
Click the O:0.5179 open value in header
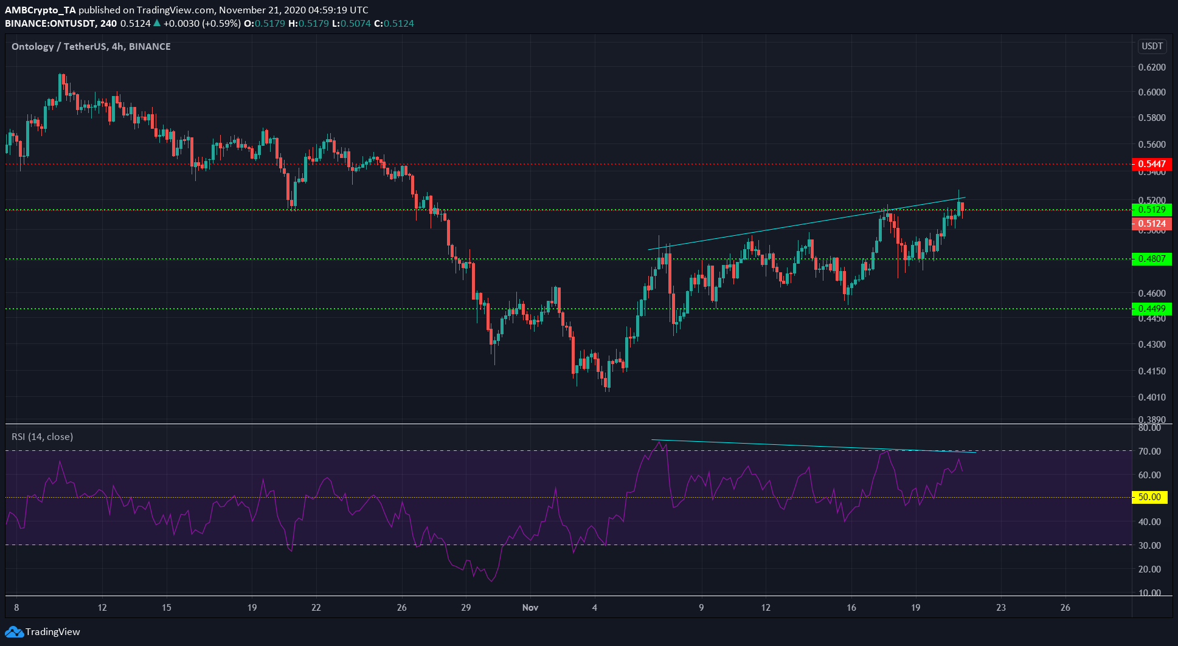[265, 24]
